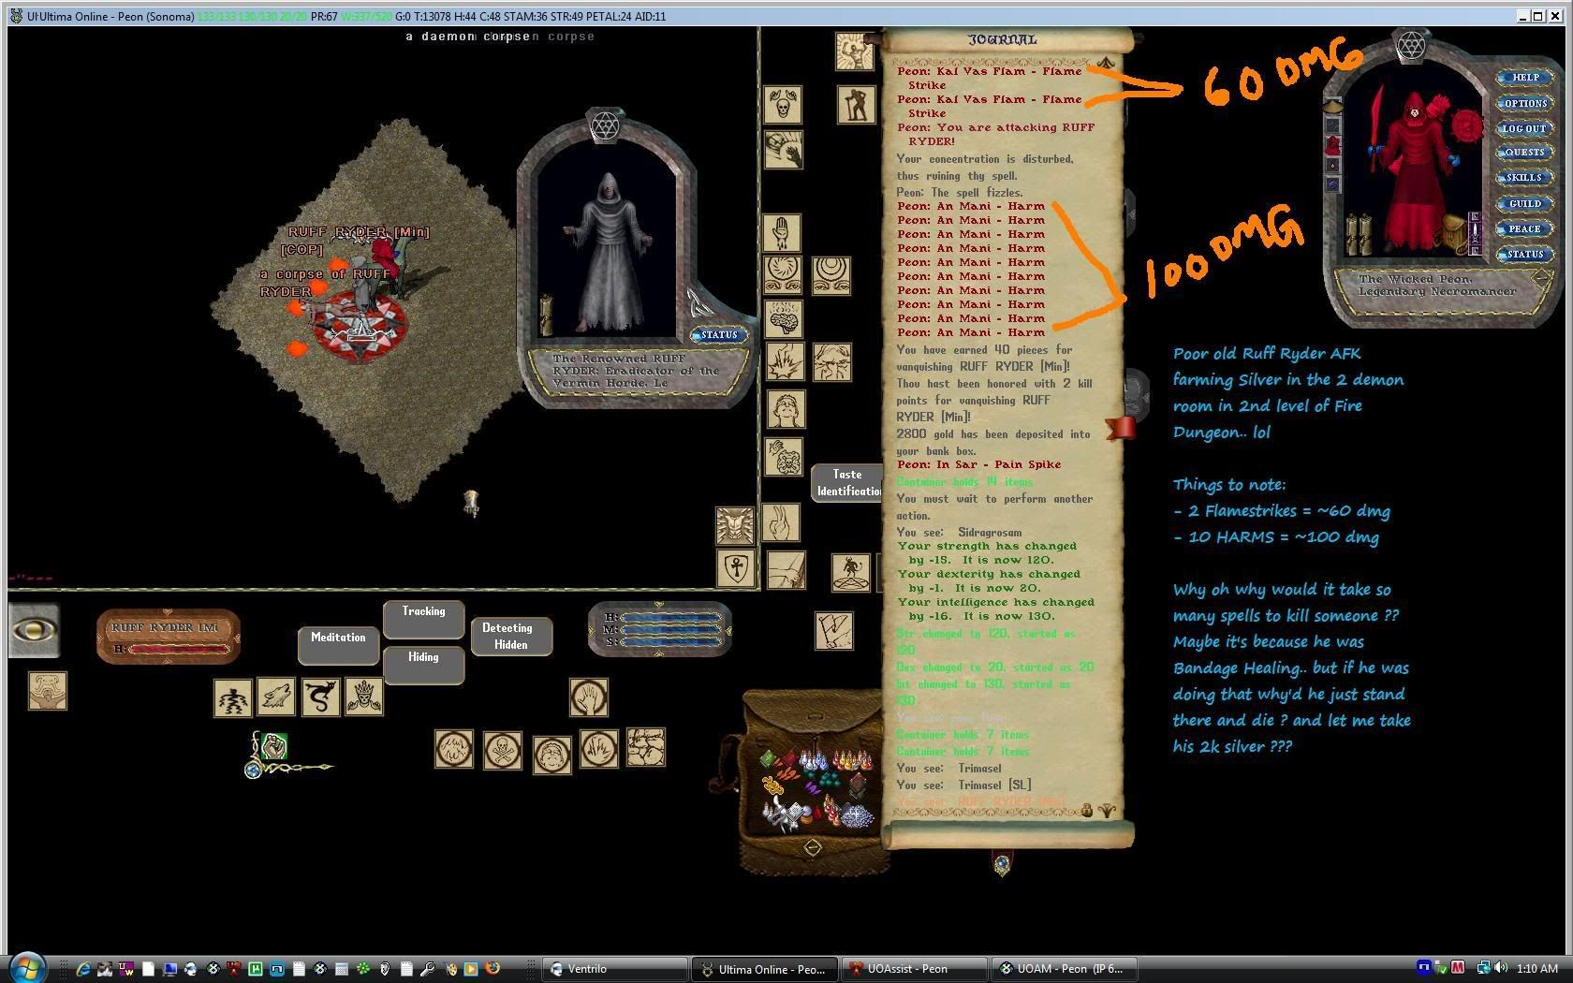The image size is (1573, 983).
Task: Click the volume icon in system tray
Action: [1501, 968]
